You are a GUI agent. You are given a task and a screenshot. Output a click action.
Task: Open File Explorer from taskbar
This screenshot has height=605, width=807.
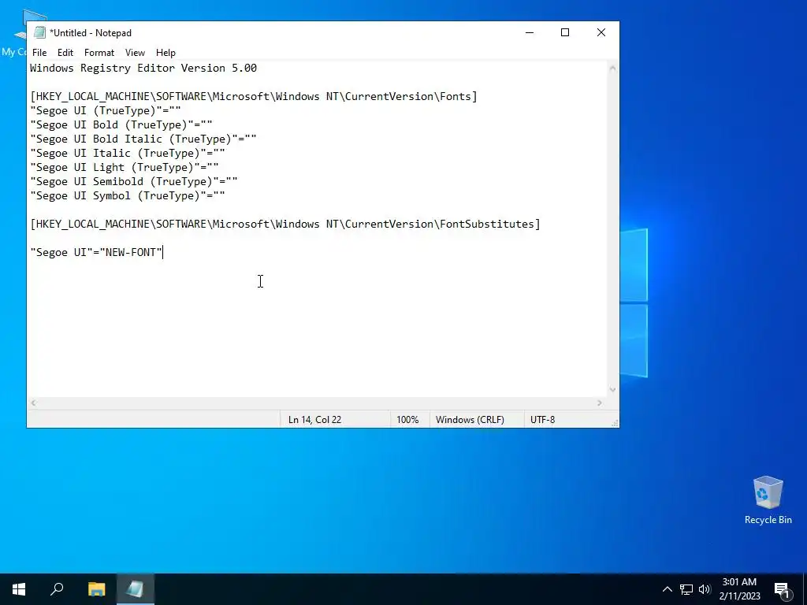click(x=96, y=589)
